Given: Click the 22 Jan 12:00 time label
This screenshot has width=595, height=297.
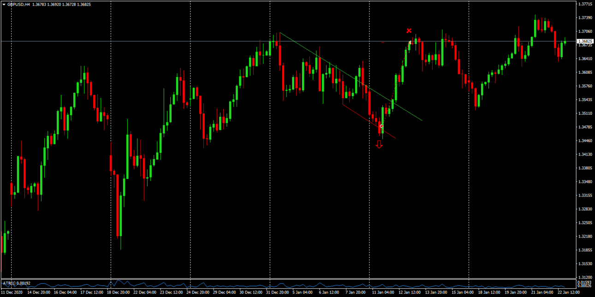Looking at the screenshot, I should 569,292.
